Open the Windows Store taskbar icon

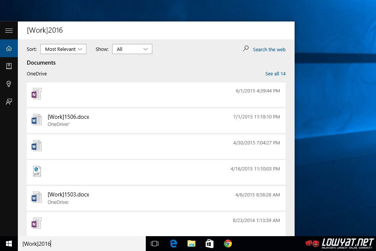(209, 244)
